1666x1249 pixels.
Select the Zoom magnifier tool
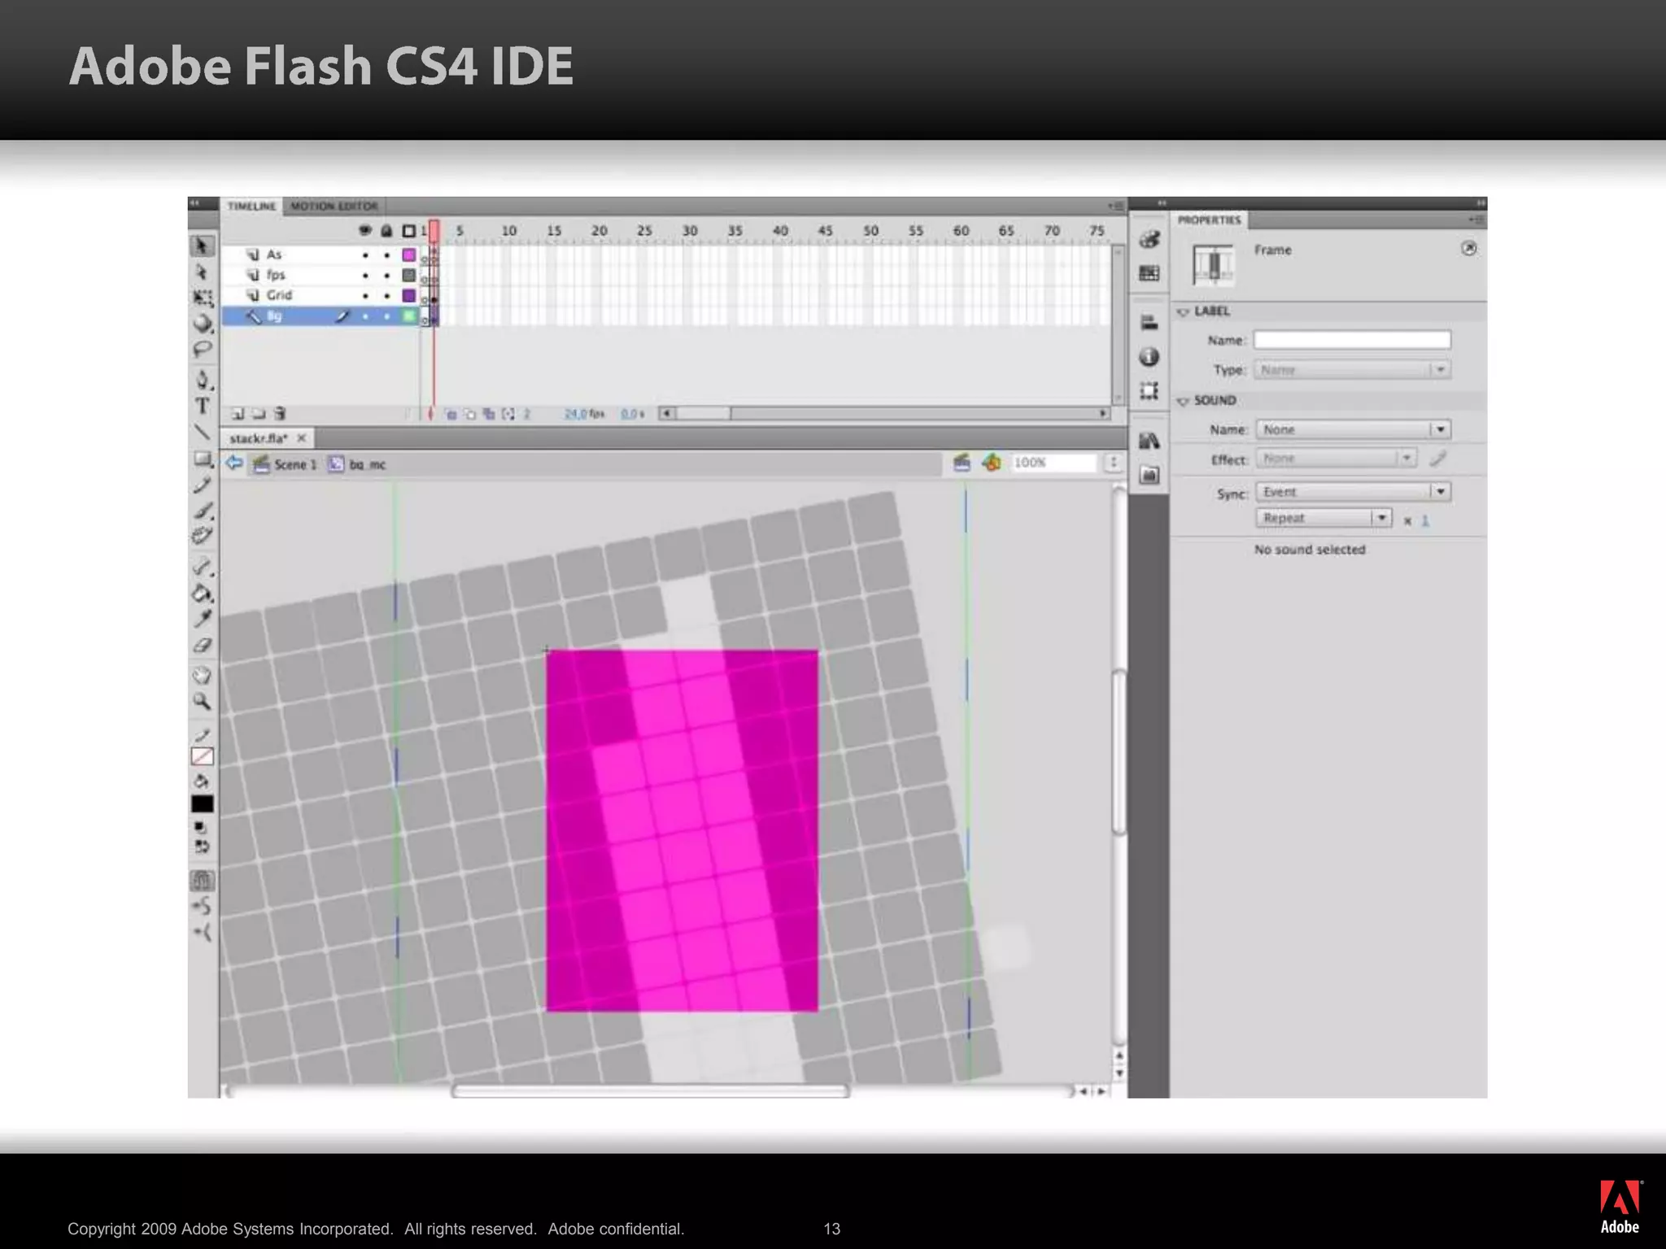(202, 701)
